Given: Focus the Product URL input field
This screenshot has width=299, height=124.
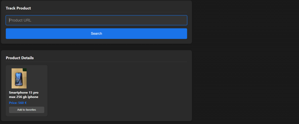Looking at the screenshot, I should click(96, 20).
